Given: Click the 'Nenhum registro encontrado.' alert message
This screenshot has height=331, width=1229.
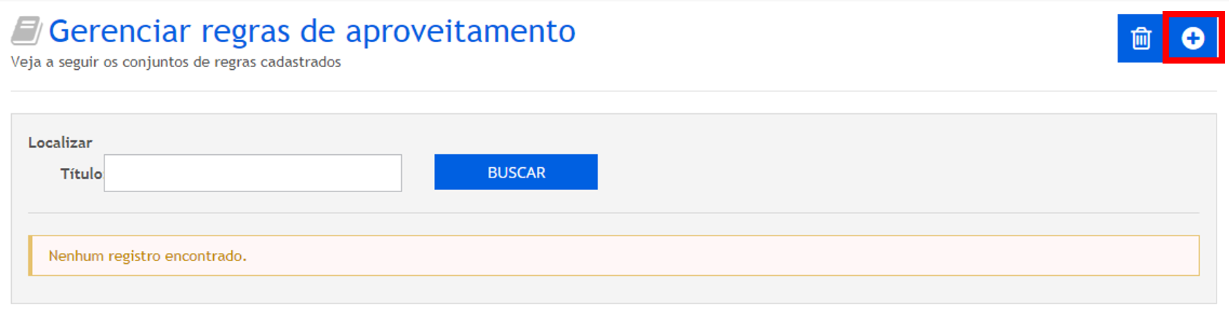Looking at the screenshot, I should click(147, 256).
